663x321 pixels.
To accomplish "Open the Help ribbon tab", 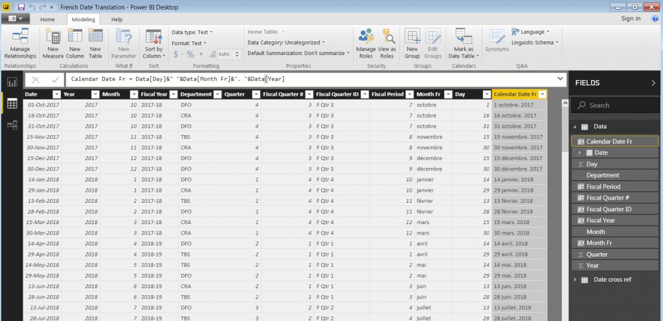I will tap(117, 19).
